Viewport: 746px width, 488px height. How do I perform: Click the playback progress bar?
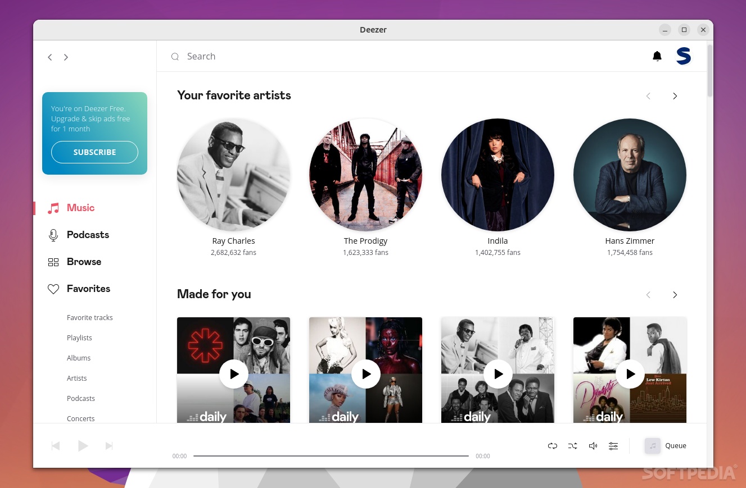[331, 456]
